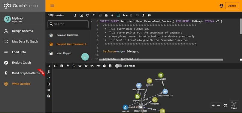
Task: Click the query endpoint link icon
Action: (137, 15)
